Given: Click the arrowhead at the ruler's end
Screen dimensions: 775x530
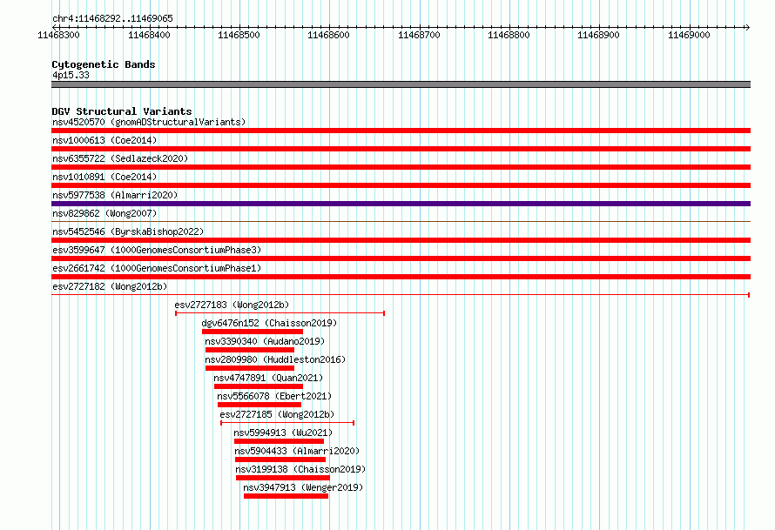Looking at the screenshot, I should click(748, 27).
